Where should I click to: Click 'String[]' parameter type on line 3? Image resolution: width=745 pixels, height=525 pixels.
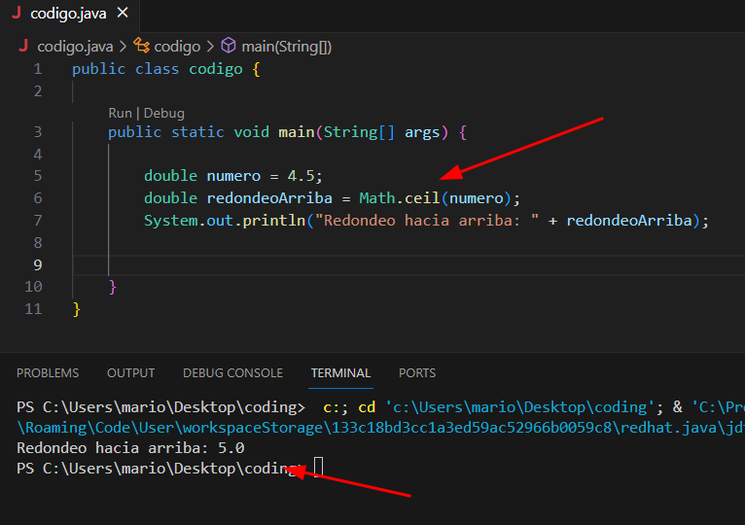click(x=359, y=132)
